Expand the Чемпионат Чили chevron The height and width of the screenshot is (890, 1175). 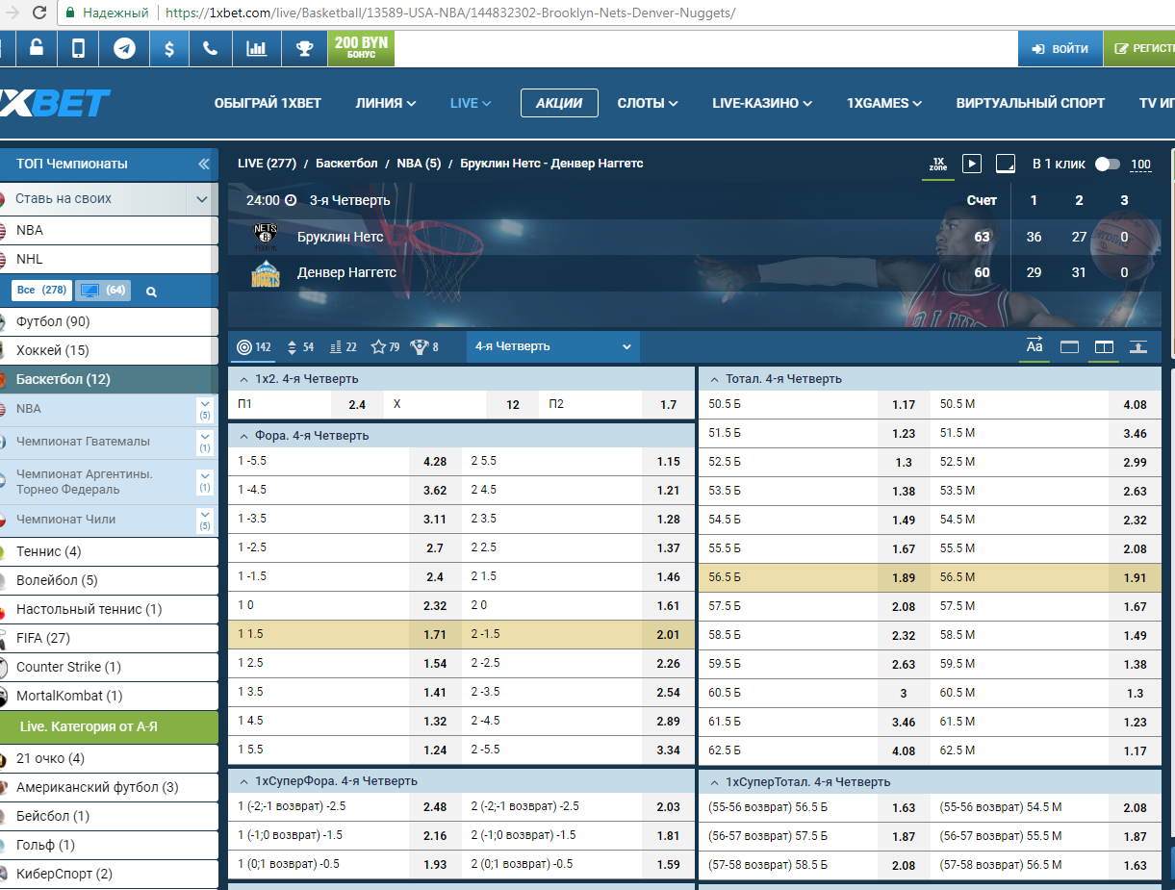(204, 521)
